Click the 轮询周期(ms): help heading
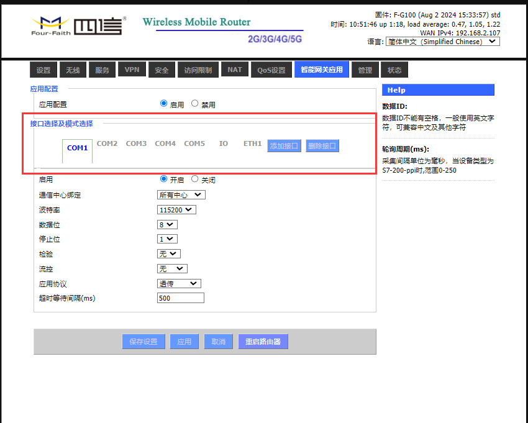Viewport: 528px width, 423px height. tap(406, 149)
